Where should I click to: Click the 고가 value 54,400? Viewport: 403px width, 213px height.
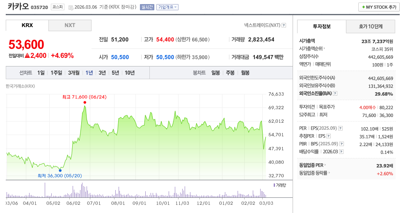click(165, 39)
